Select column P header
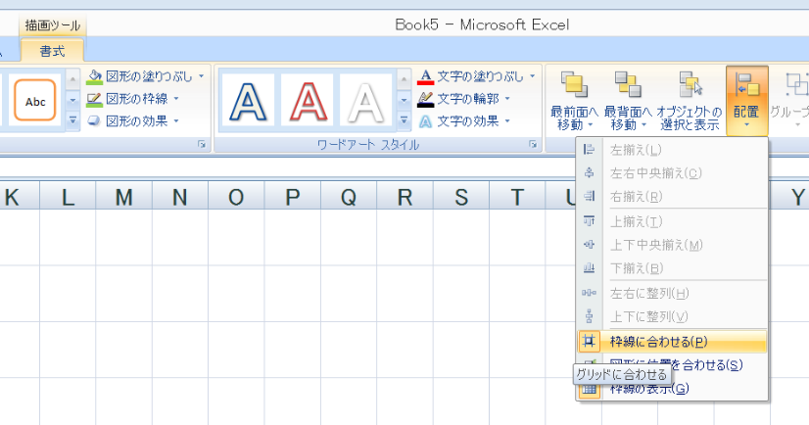Viewport: 809px width, 425px height. pyautogui.click(x=293, y=197)
